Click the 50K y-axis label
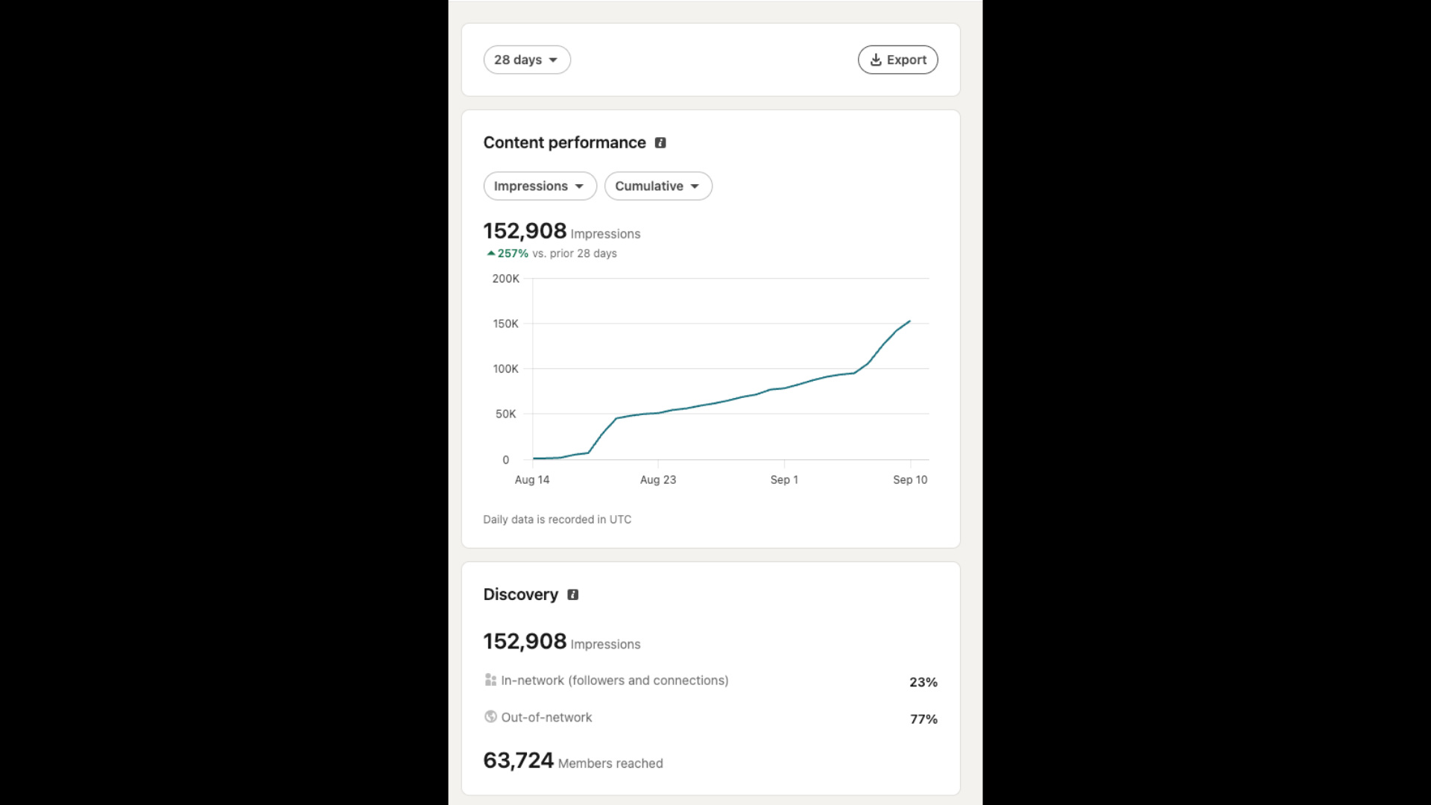 click(505, 414)
